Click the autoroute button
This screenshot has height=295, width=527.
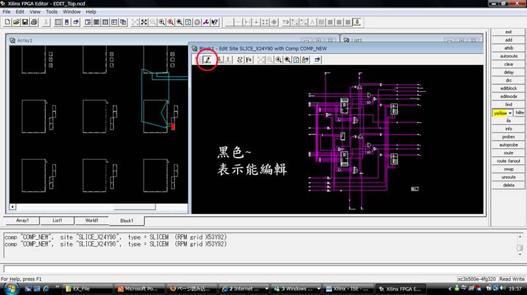[508, 56]
